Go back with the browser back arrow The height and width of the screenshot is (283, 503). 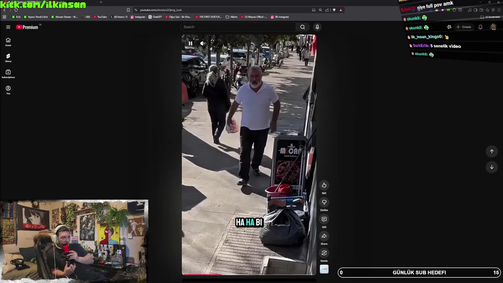[x=4, y=10]
